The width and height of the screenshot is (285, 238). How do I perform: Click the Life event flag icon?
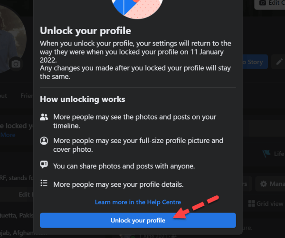[266, 154]
